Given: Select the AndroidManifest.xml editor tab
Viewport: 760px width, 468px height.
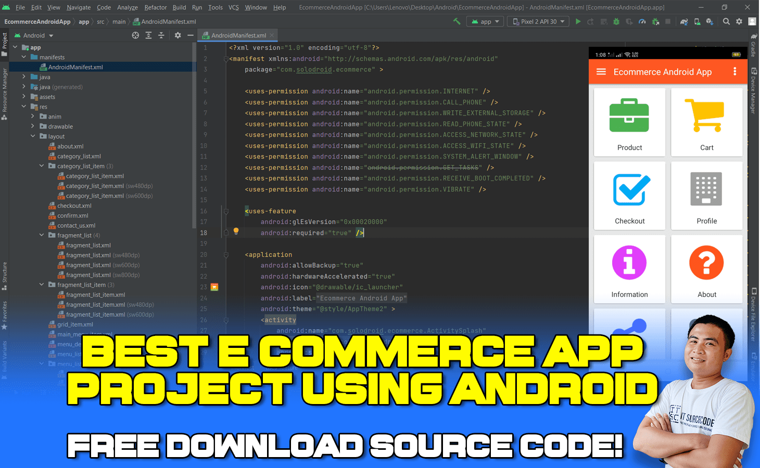Looking at the screenshot, I should pos(238,35).
